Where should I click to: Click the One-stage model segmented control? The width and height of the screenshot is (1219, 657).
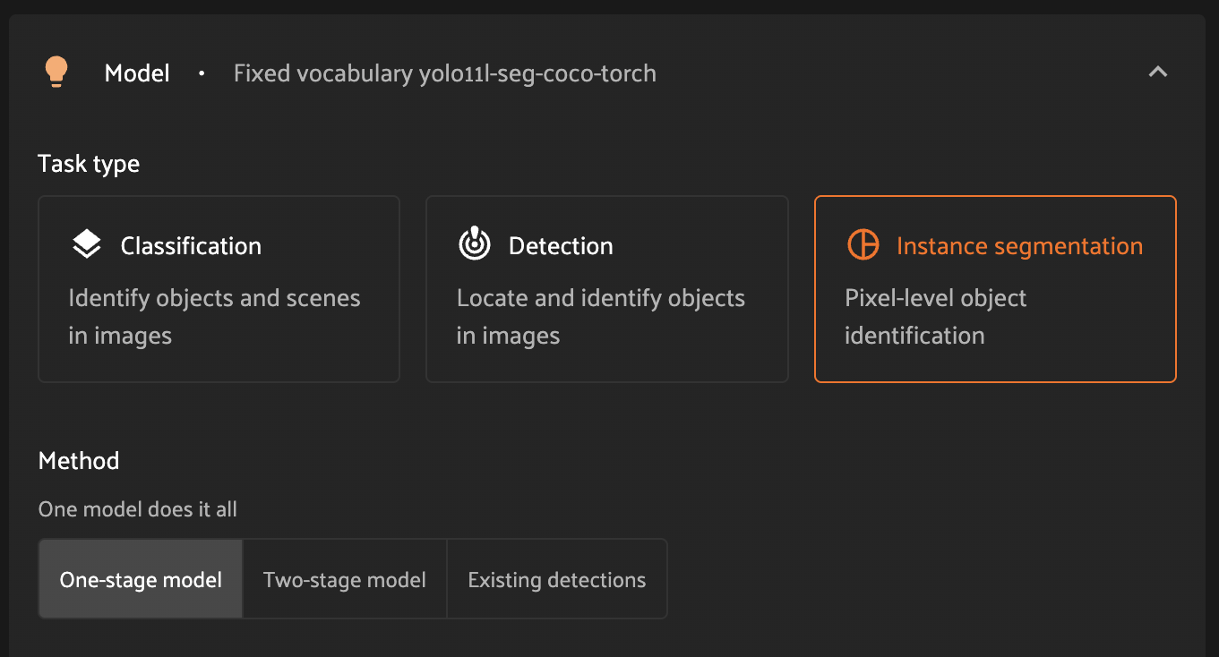coord(140,579)
